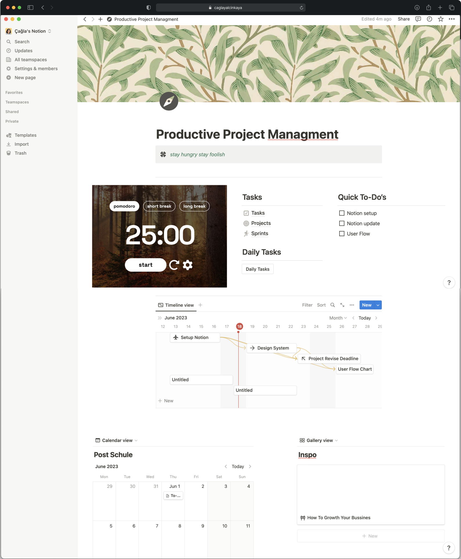This screenshot has height=559, width=461.
Task: Check the Notion update to-do
Action: pos(342,223)
